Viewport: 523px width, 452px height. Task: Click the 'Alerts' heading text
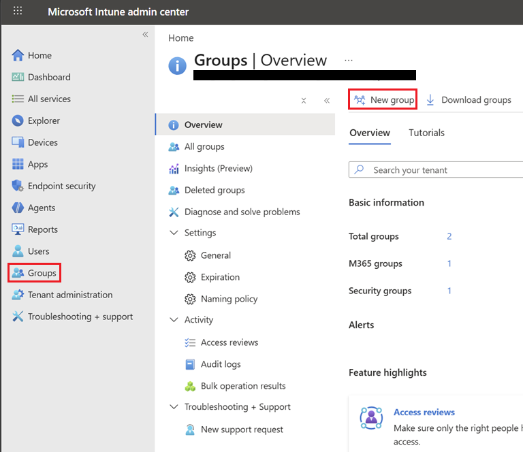(361, 325)
